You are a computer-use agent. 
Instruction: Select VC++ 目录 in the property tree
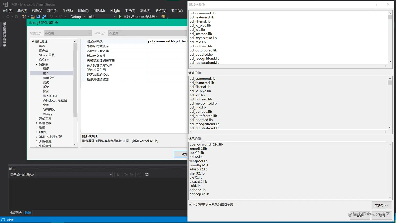point(47,55)
